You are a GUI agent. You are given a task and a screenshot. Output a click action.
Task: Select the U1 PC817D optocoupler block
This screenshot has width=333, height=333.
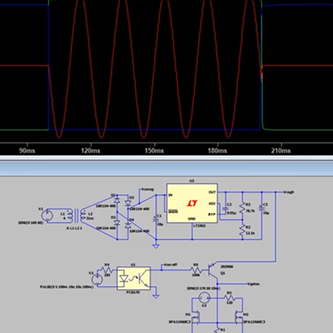[134, 279]
